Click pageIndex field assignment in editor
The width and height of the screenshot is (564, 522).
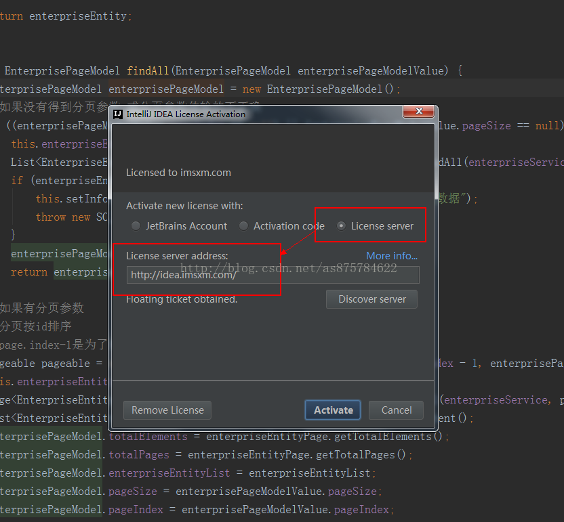136,509
